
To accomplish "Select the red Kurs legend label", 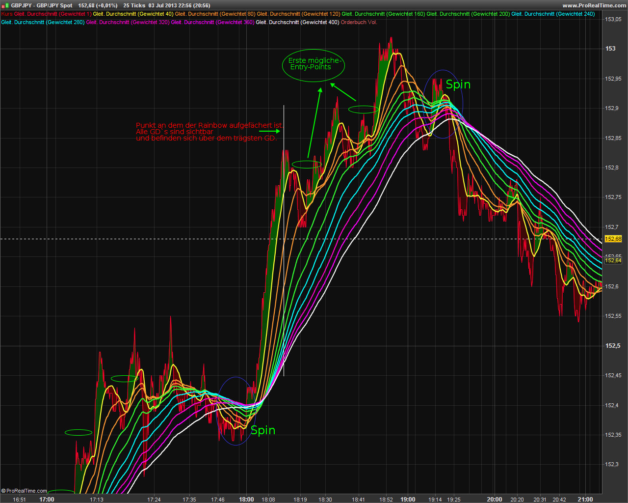I will 7,14.
